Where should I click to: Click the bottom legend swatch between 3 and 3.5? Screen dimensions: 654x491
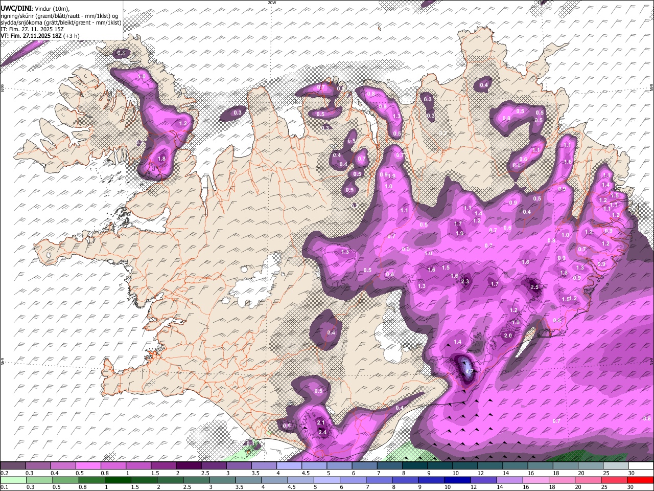click(x=222, y=480)
